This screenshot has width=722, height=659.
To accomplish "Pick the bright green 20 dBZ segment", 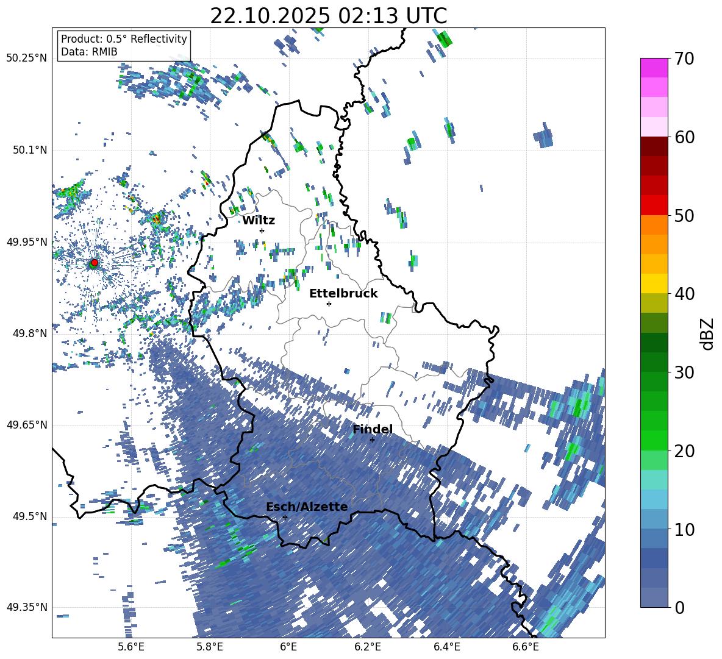I will 654,440.
